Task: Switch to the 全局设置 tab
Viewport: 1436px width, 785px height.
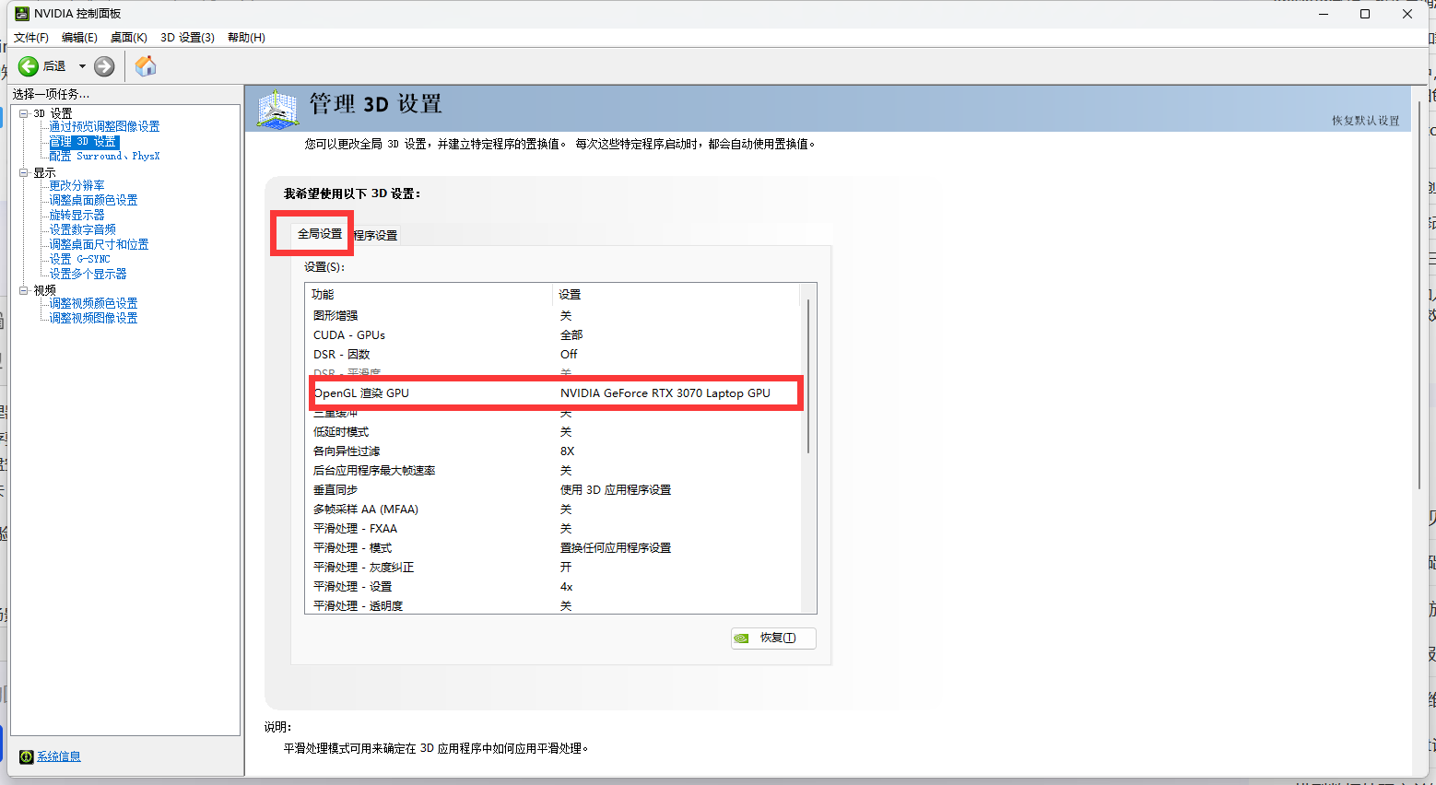Action: pyautogui.click(x=320, y=234)
